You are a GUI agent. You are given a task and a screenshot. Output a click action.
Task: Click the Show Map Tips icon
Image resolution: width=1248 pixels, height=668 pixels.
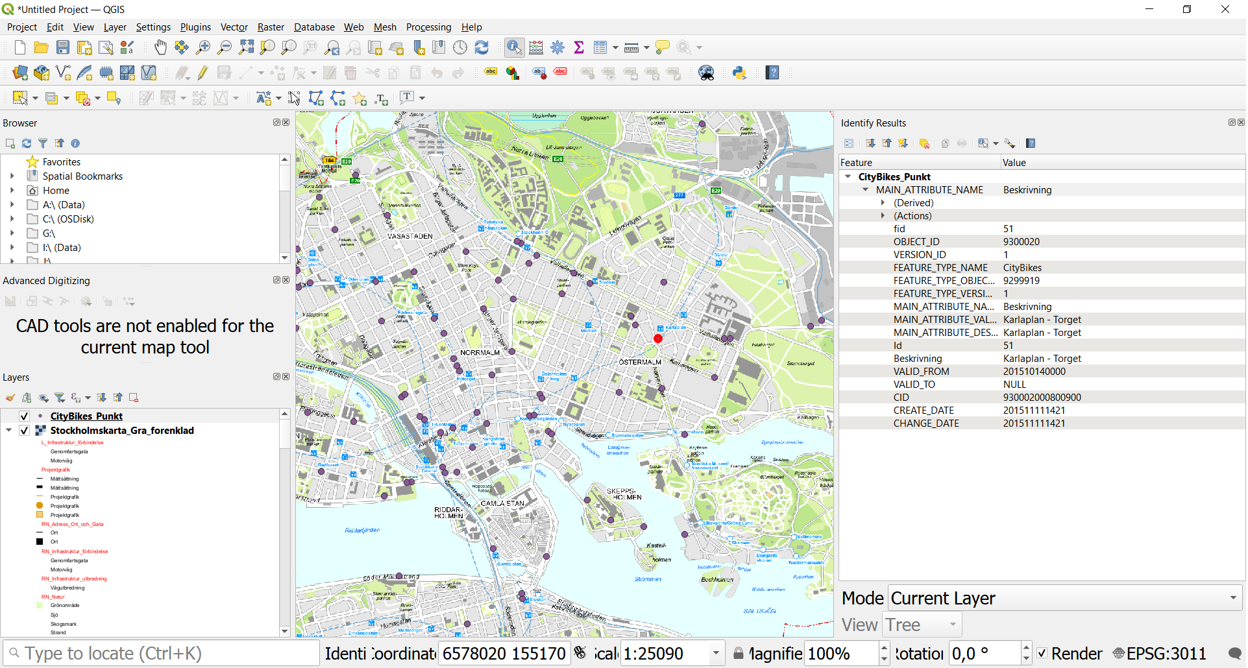point(662,47)
